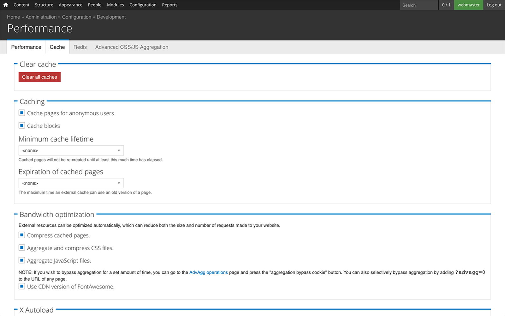The height and width of the screenshot is (316, 505).
Task: Open the Expiration of cached pages dropdown
Action: click(71, 183)
